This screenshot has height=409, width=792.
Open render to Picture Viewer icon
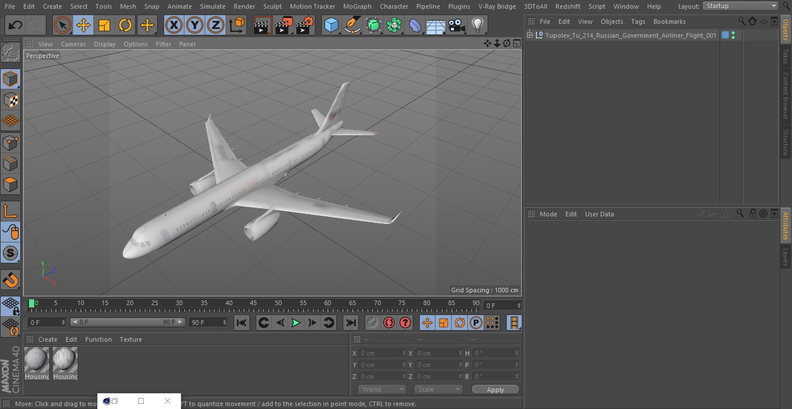284,25
